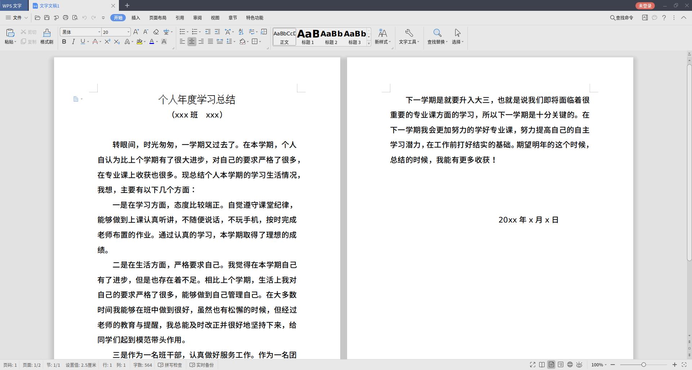Click the superscript icon
This screenshot has height=370, width=692.
107,42
